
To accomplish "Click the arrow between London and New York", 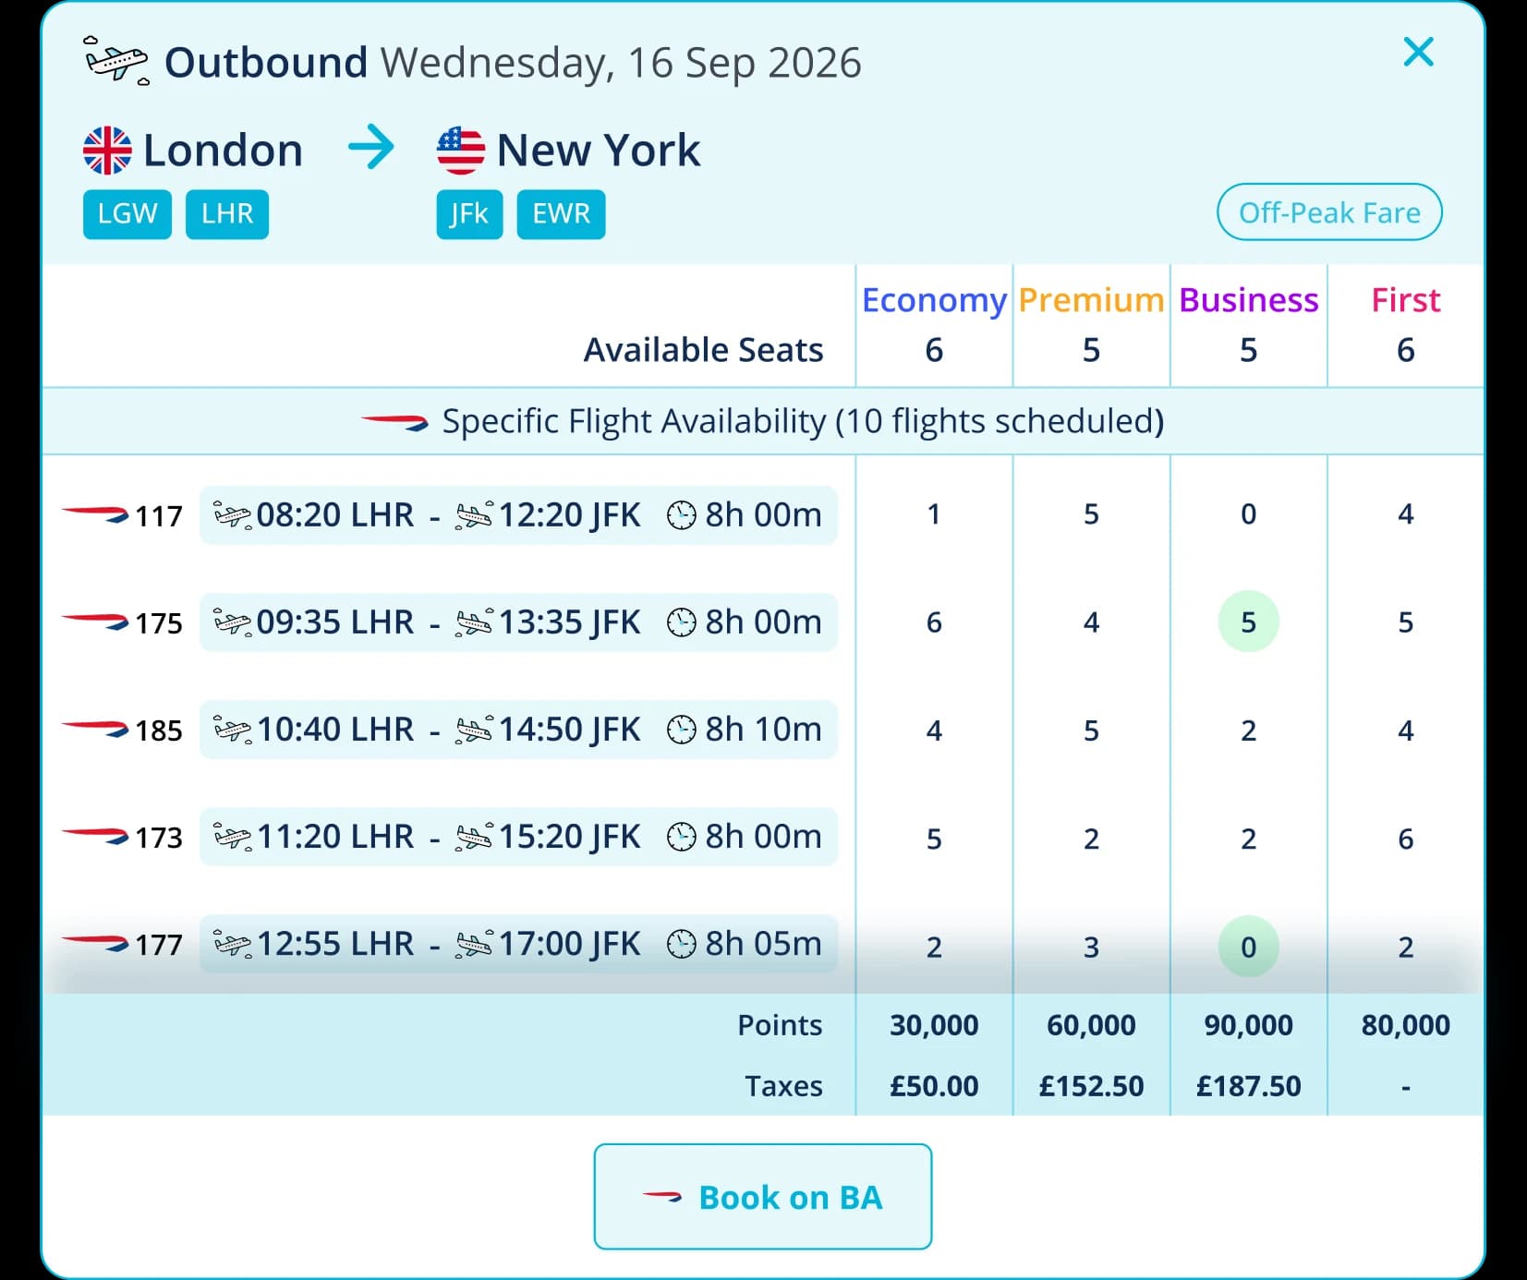I will tap(371, 149).
